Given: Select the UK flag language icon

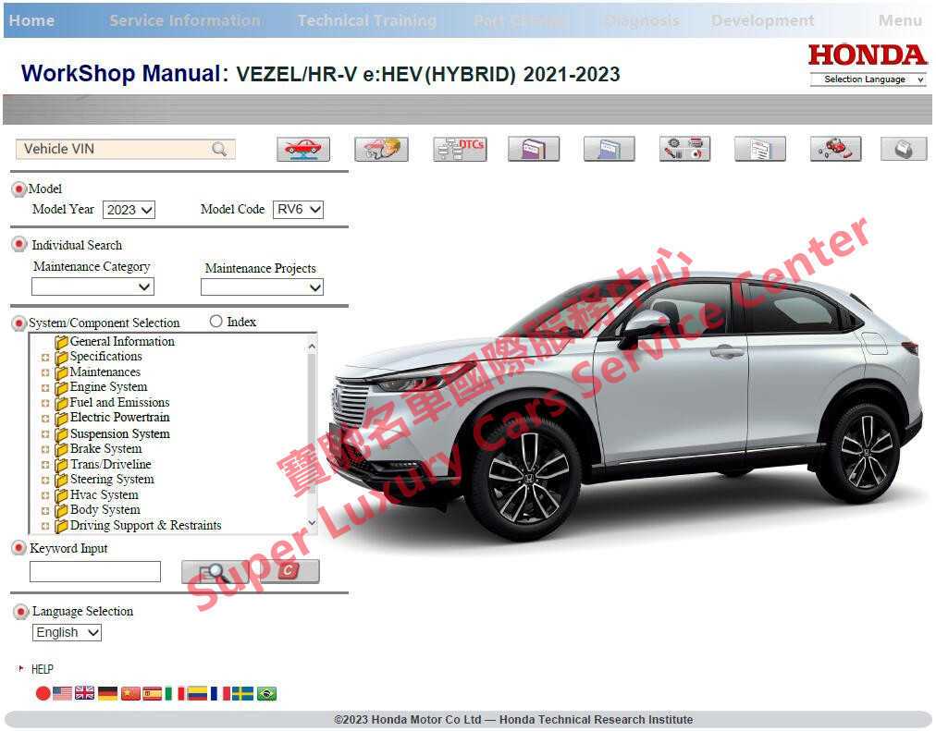Looking at the screenshot, I should (x=85, y=693).
